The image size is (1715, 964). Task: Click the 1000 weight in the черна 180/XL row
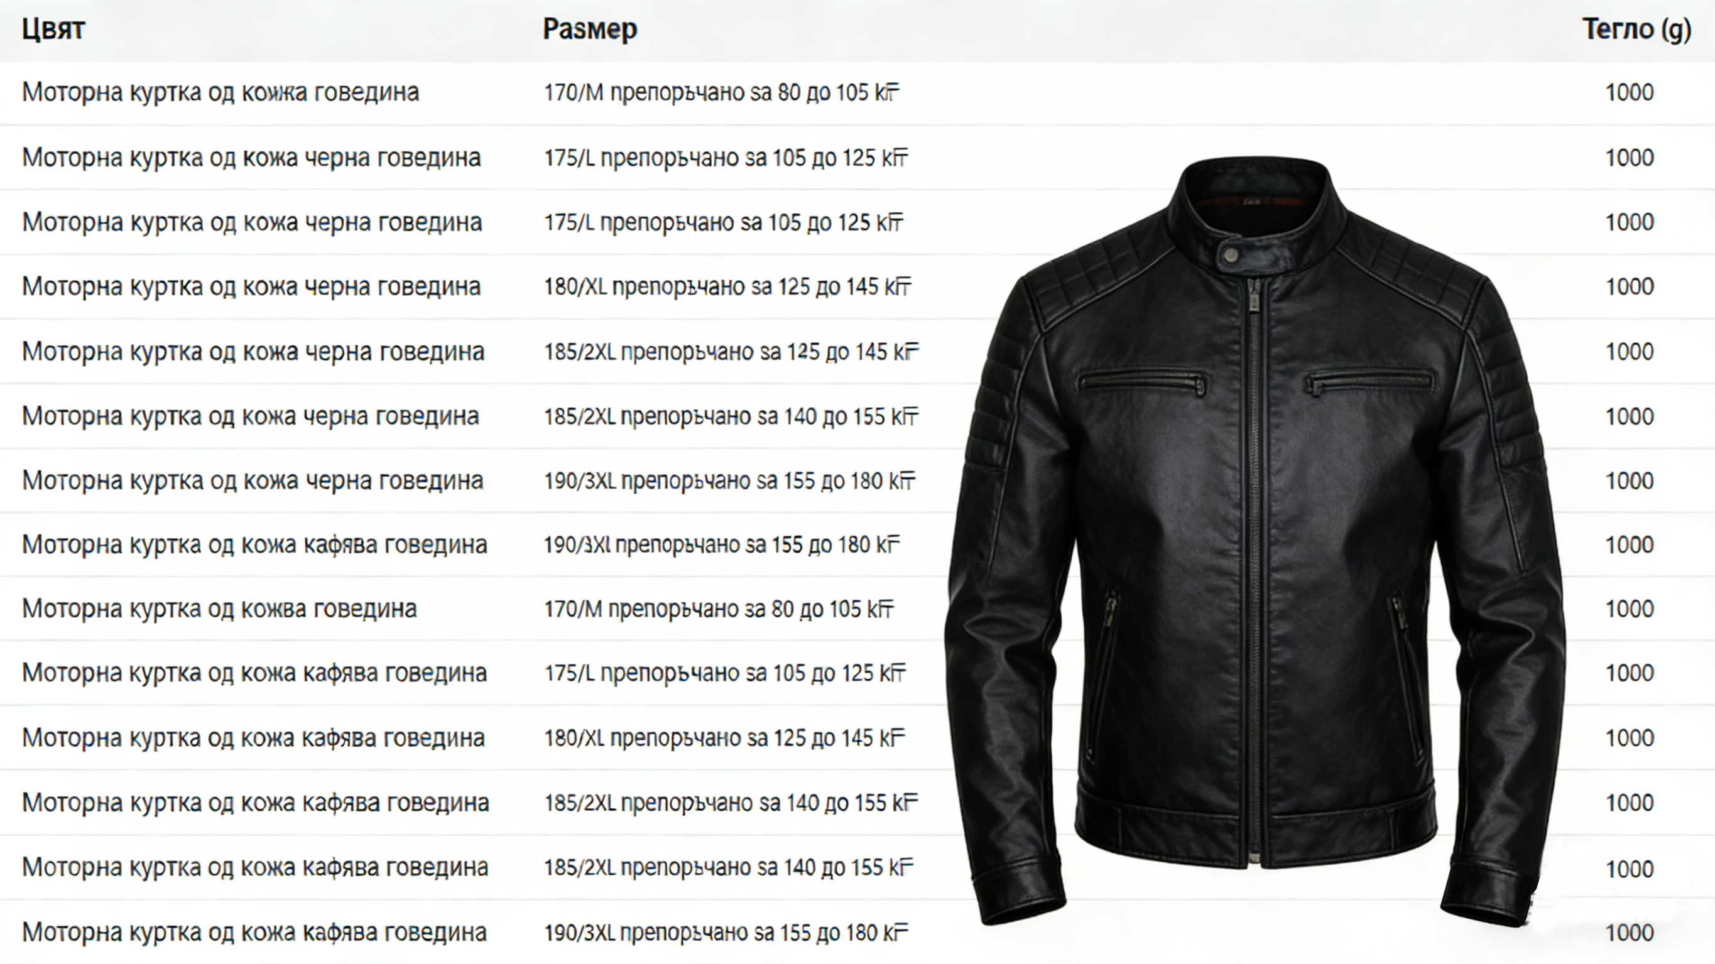point(1629,287)
